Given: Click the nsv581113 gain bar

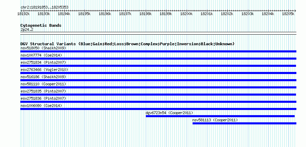Looking at the screenshot, I should 244,123.
